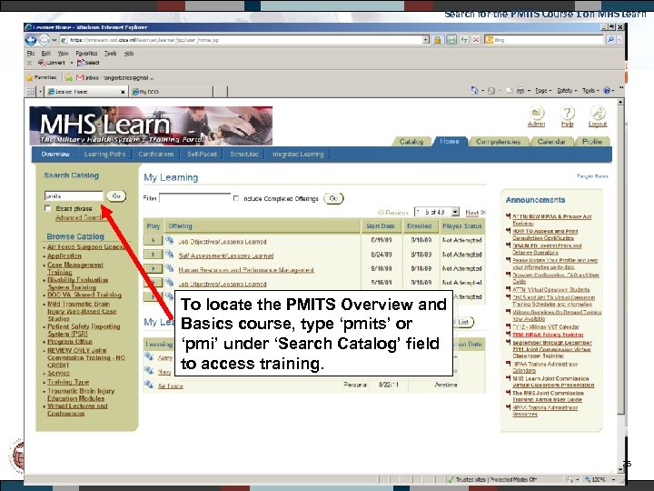
Task: Click the blue Help question icon in command bar
Action: 607,90
